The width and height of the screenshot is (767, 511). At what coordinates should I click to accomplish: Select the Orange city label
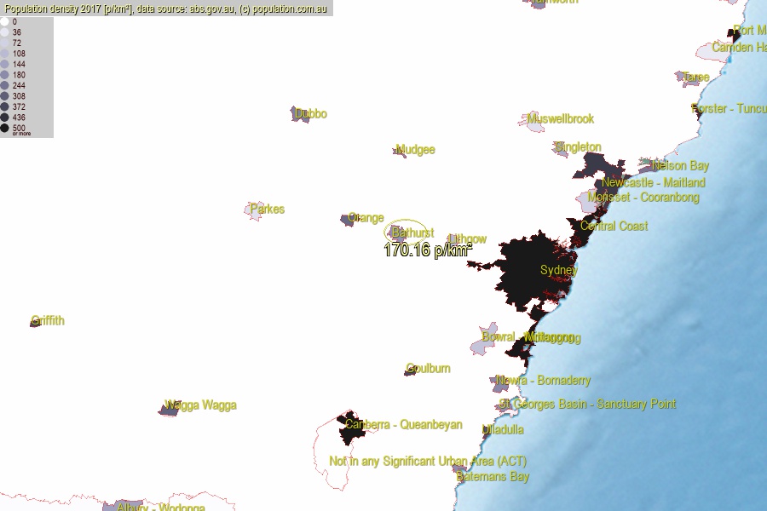(x=366, y=218)
